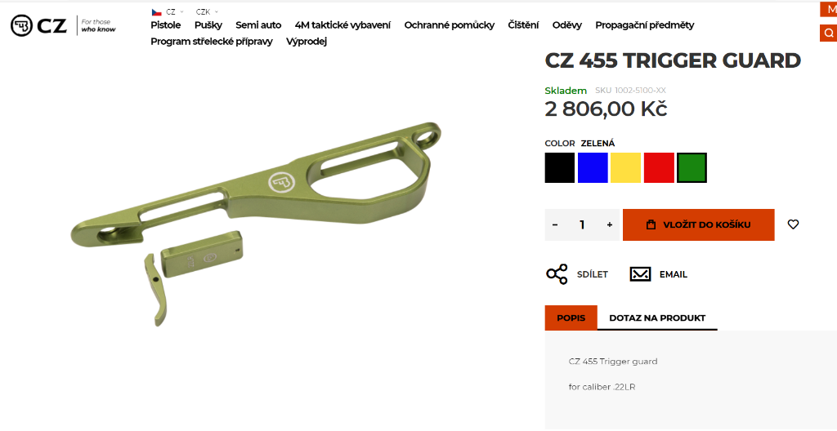Screen dimensions: 837x431
Task: Pick the red color swatch
Action: click(x=659, y=167)
